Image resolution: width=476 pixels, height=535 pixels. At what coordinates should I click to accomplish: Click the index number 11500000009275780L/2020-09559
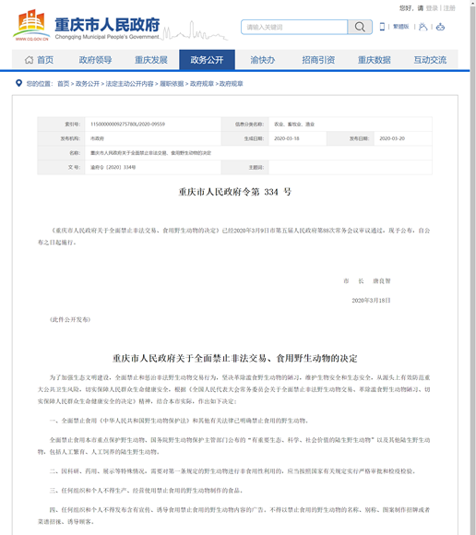(127, 125)
